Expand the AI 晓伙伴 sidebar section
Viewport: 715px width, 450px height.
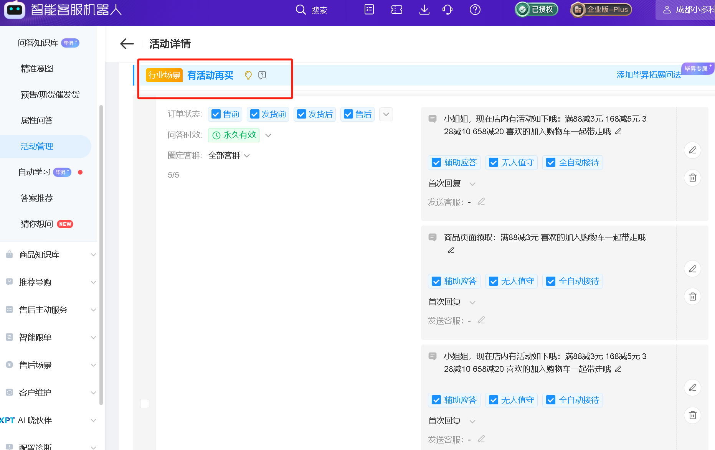pyautogui.click(x=93, y=420)
